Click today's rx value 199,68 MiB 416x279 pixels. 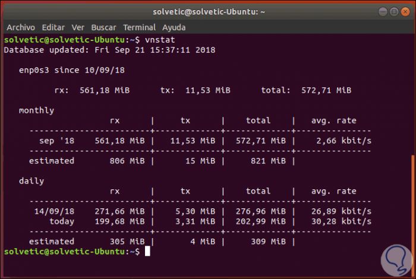(119, 221)
